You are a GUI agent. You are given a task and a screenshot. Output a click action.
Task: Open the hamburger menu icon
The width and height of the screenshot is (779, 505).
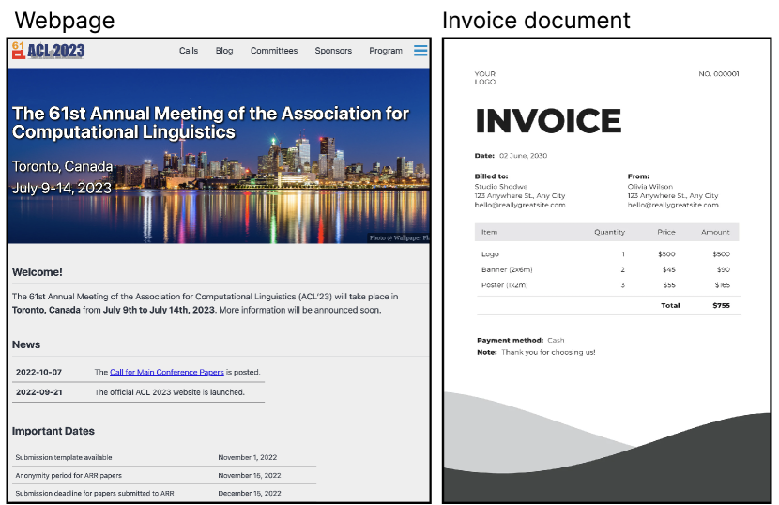coord(420,51)
